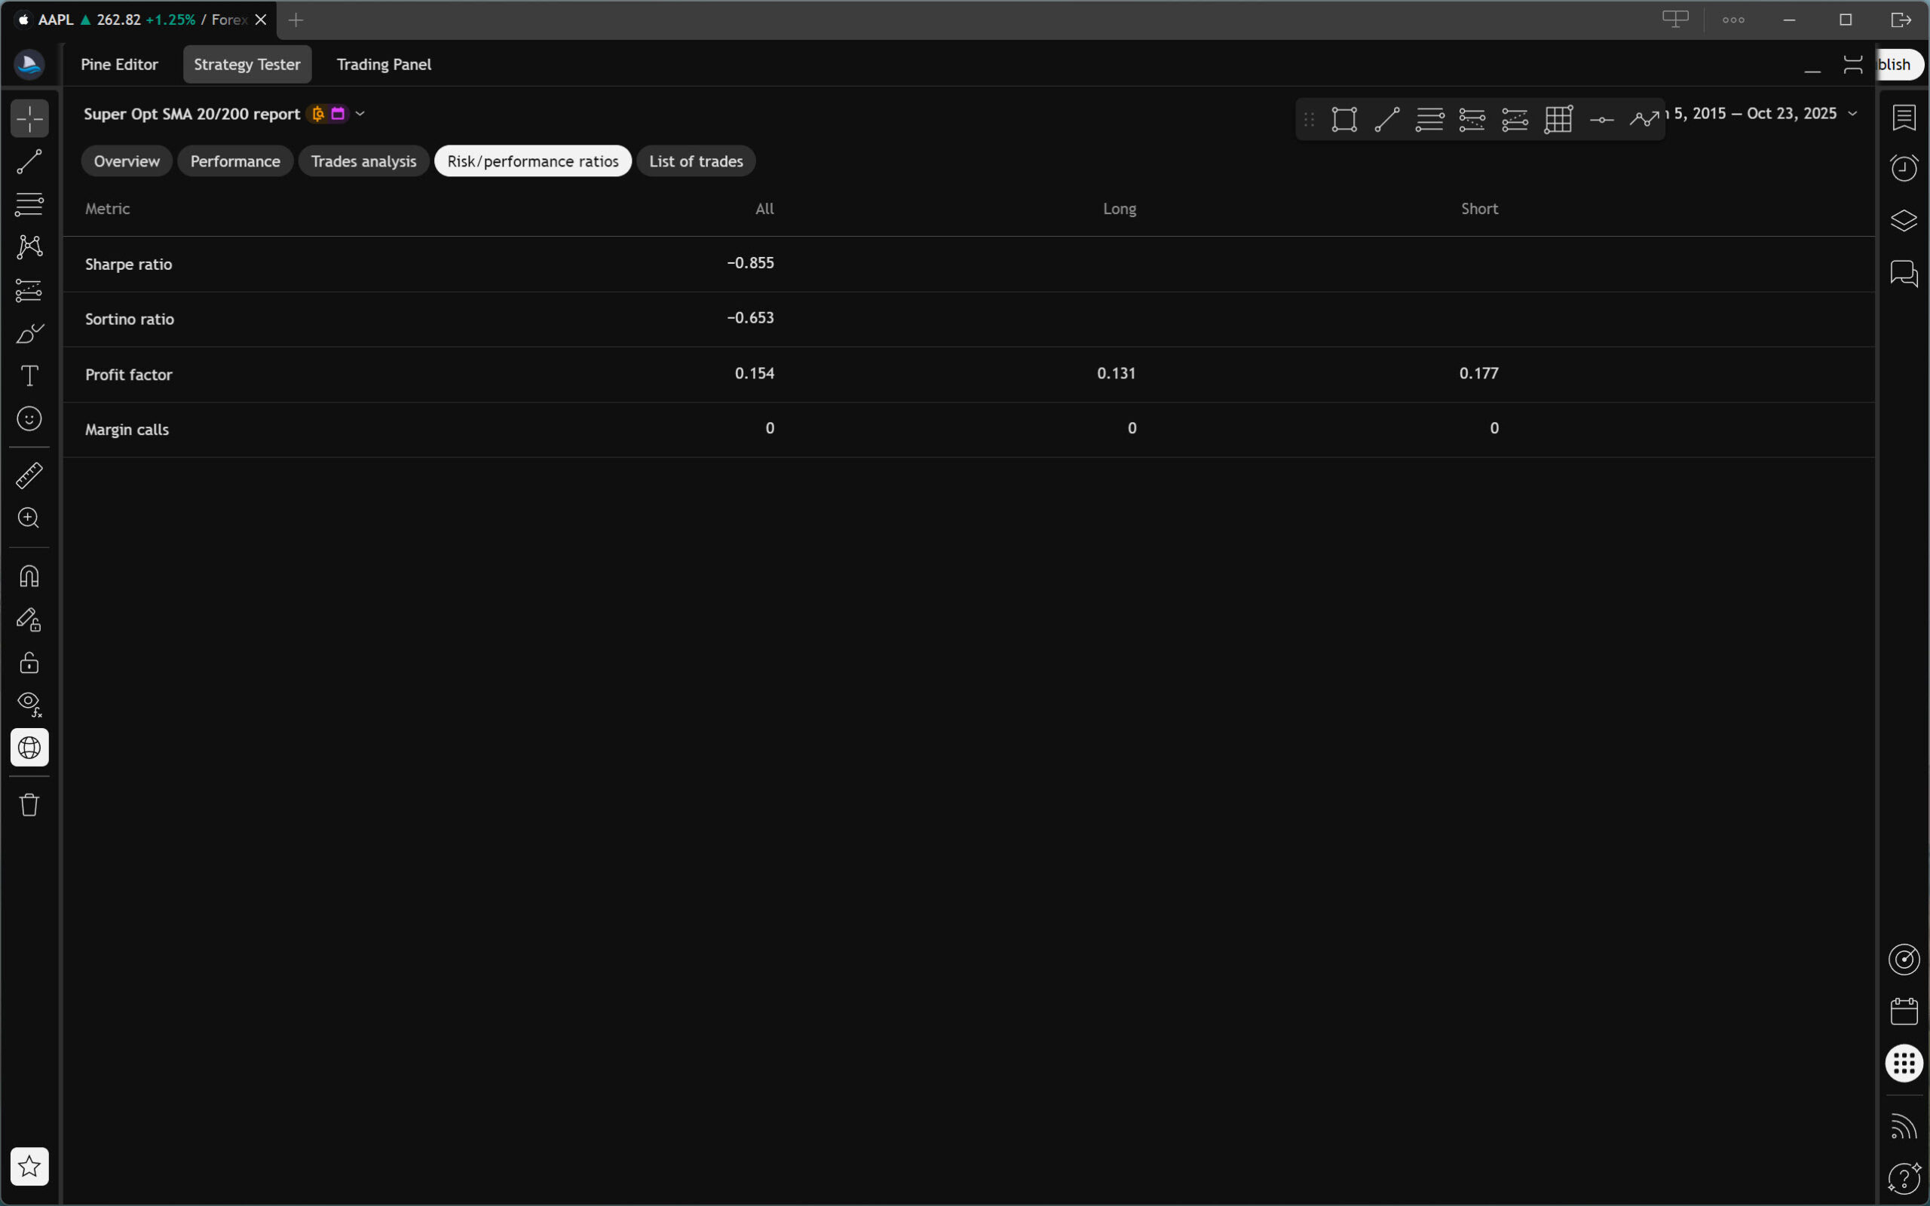Toggle magnet mode snapping
The height and width of the screenshot is (1206, 1930).
(29, 576)
